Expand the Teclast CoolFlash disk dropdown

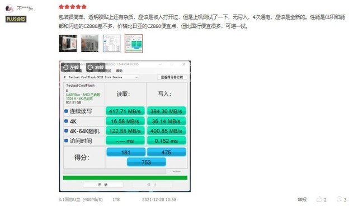(x=101, y=77)
